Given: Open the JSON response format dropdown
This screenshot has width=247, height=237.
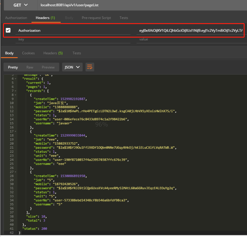Looking at the screenshot, I should 72,67.
